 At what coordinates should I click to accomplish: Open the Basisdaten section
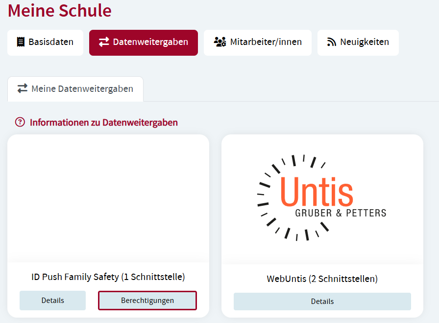pos(45,43)
